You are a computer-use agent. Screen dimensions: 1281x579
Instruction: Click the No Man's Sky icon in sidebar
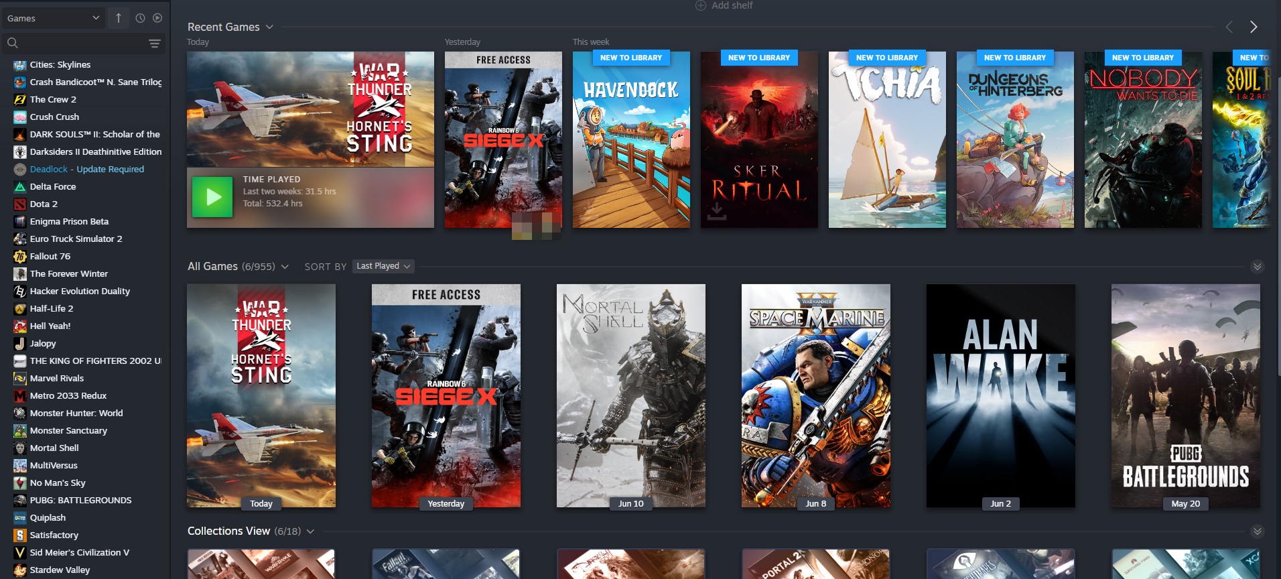(x=20, y=483)
